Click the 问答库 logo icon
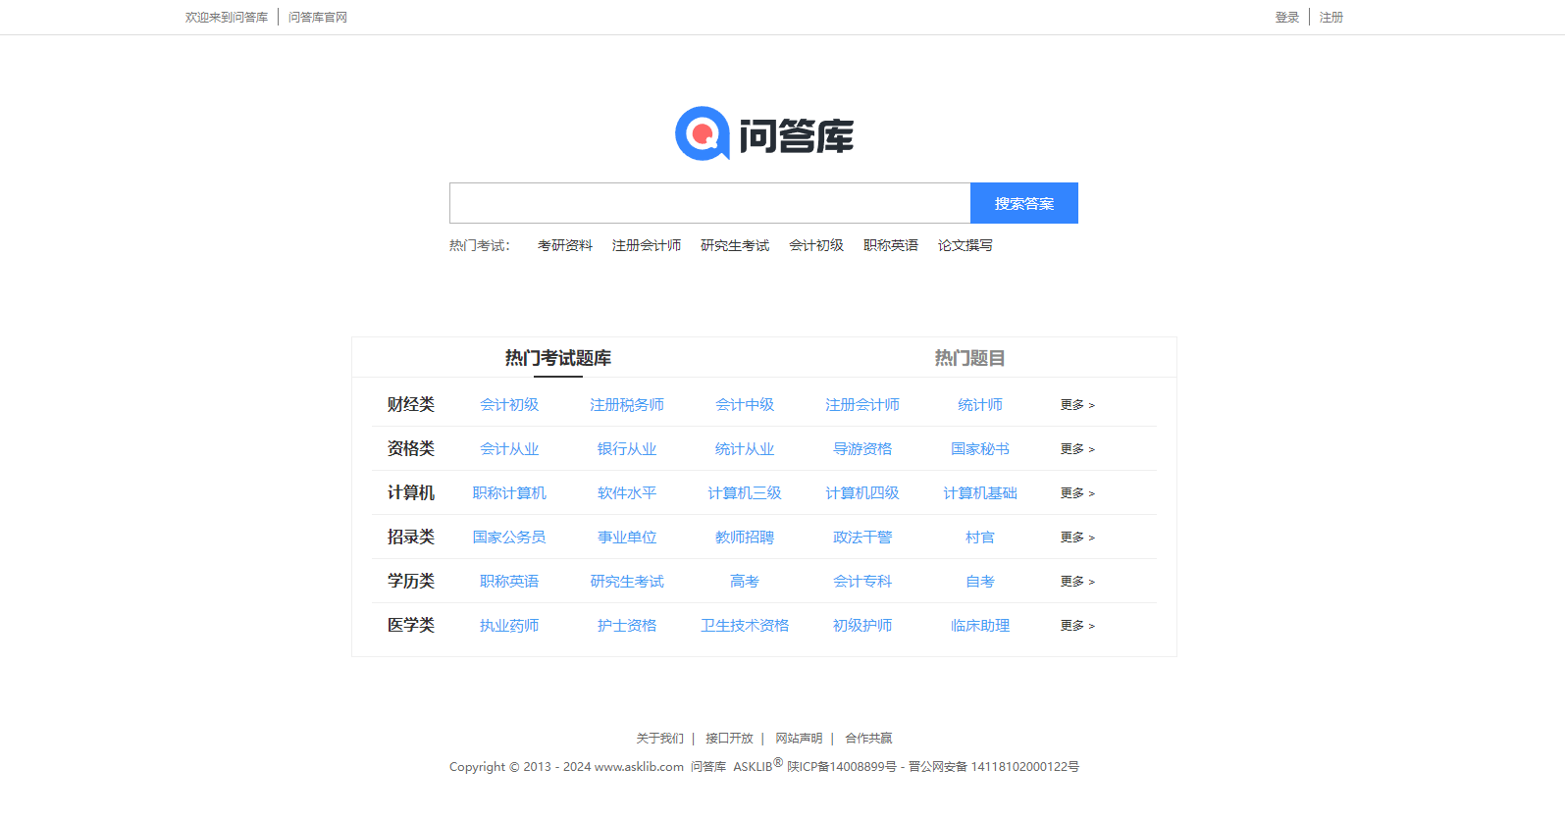The width and height of the screenshot is (1565, 820). [764, 133]
